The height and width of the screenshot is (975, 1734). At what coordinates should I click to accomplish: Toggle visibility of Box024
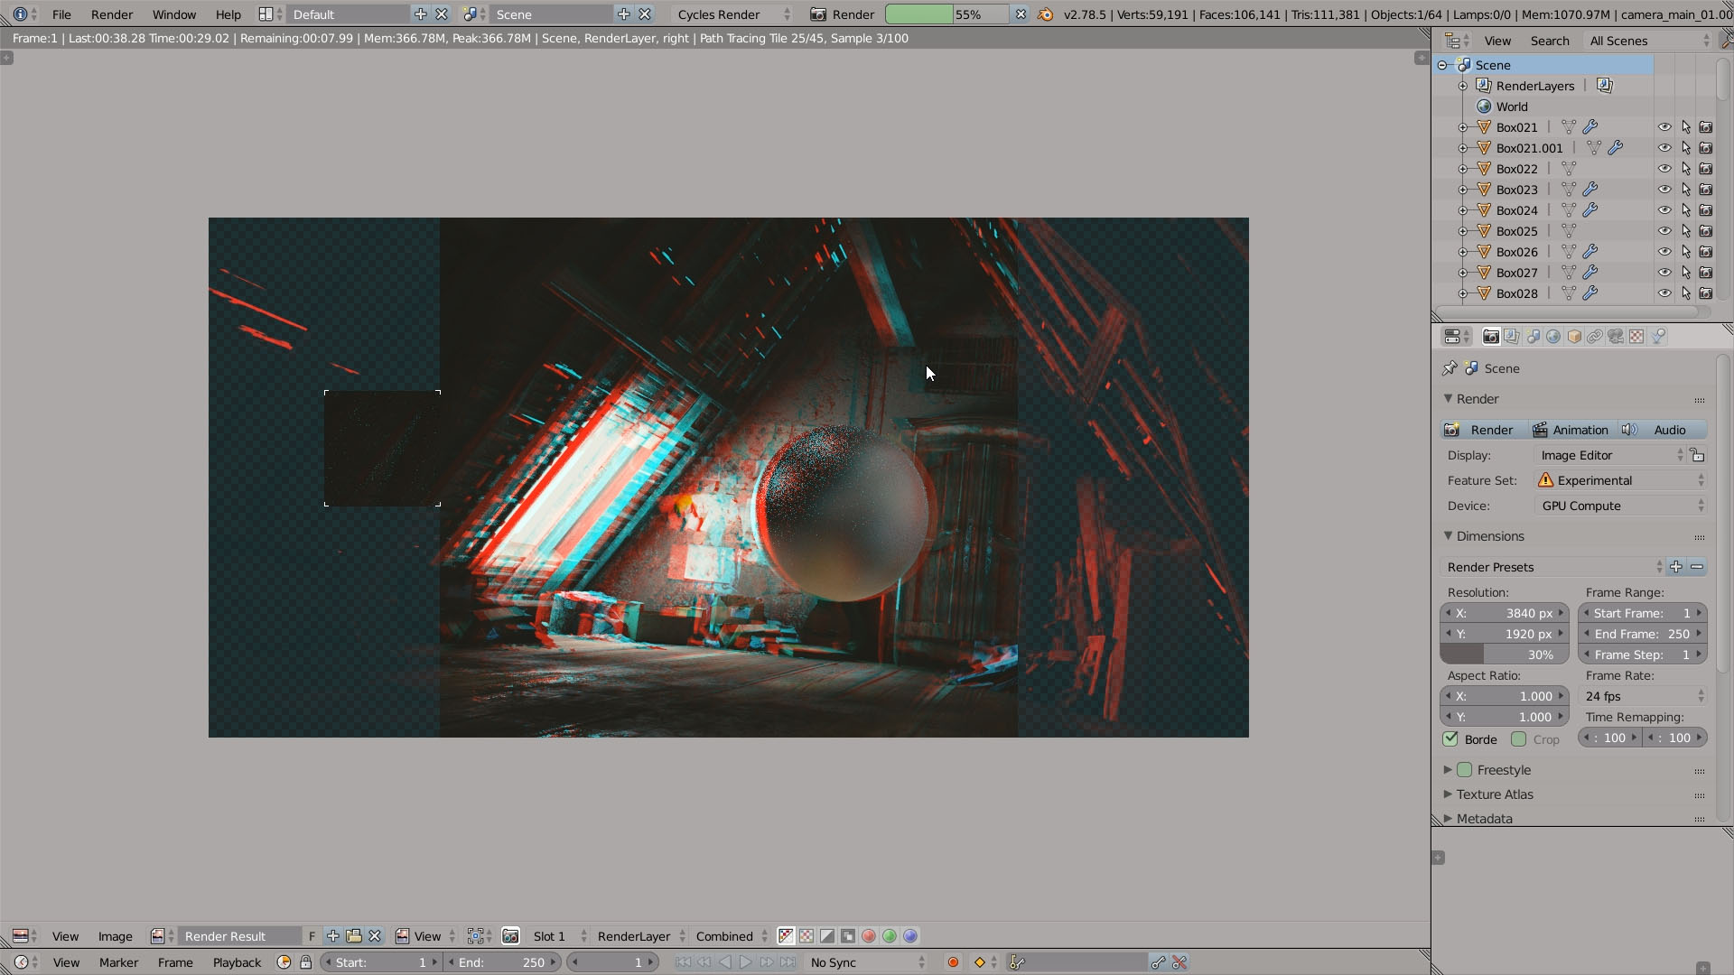click(x=1664, y=210)
